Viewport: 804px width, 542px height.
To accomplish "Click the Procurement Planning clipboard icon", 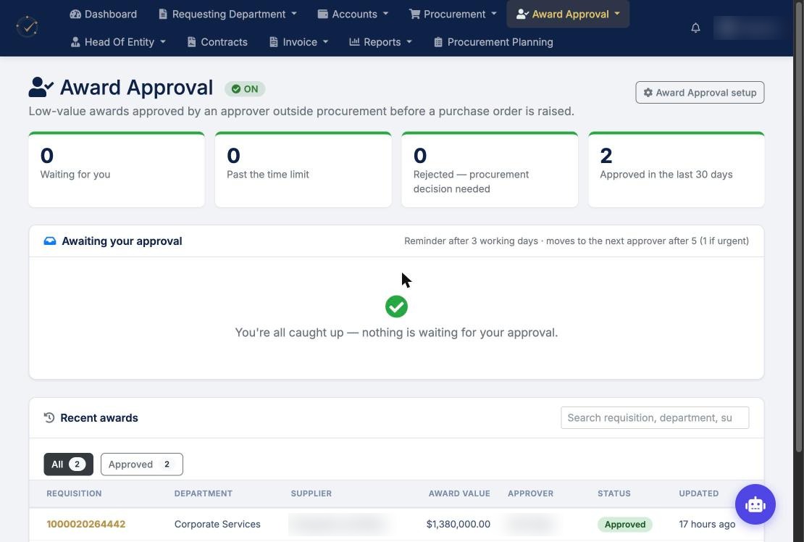I will (438, 42).
